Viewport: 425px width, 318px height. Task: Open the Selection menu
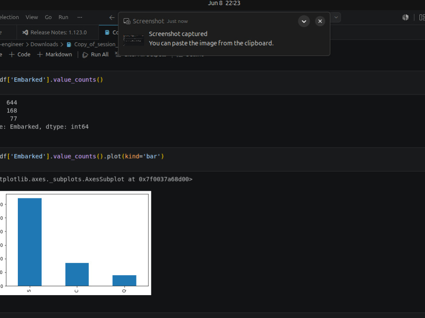point(9,17)
